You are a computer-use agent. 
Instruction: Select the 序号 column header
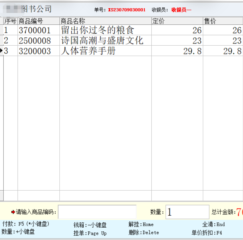[10, 21]
